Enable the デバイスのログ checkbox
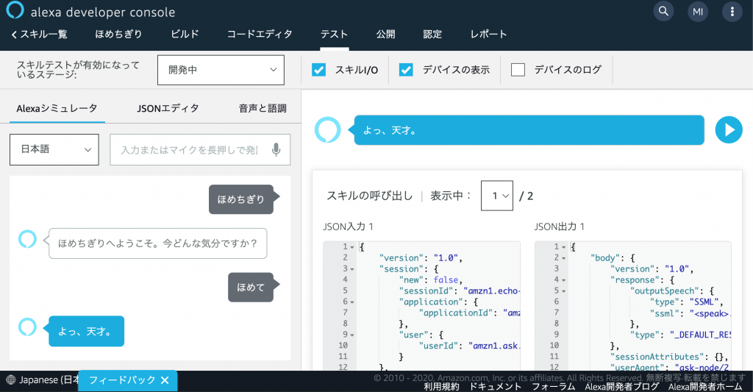This screenshot has height=392, width=753. [x=518, y=70]
